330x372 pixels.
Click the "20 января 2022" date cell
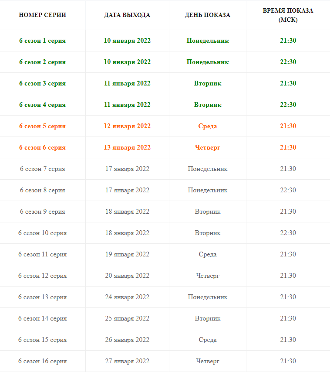point(127,276)
